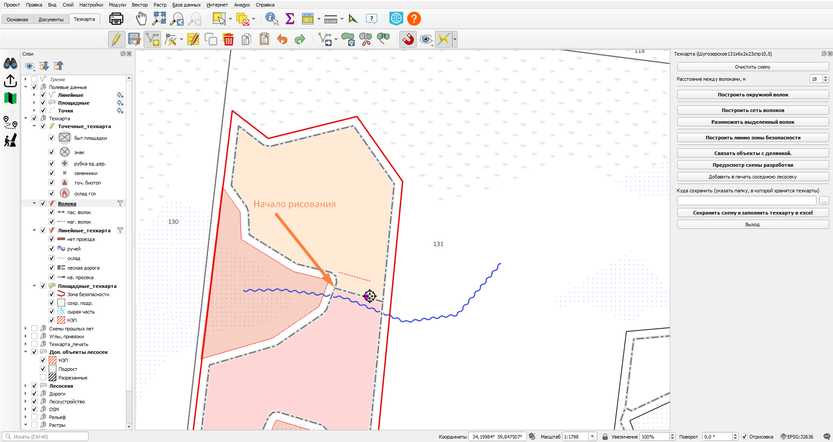Save layer edits icon
The image size is (833, 442).
[x=135, y=40]
